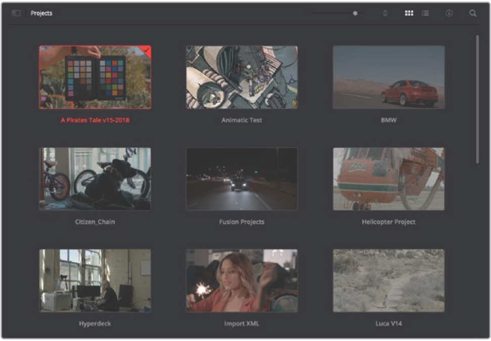Click the 'A Pirates Tale v15-2018' label
Image resolution: width=491 pixels, height=341 pixels.
tap(95, 120)
